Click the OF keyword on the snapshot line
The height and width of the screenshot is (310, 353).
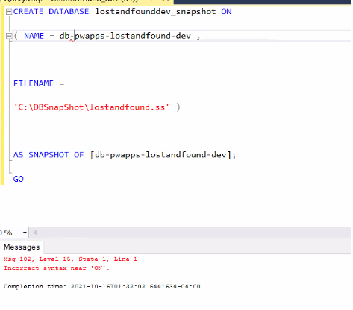[x=78, y=155]
